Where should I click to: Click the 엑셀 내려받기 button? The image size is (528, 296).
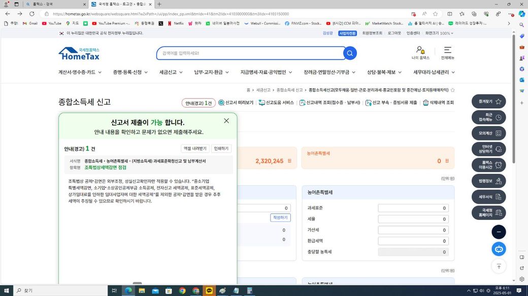[x=195, y=149]
